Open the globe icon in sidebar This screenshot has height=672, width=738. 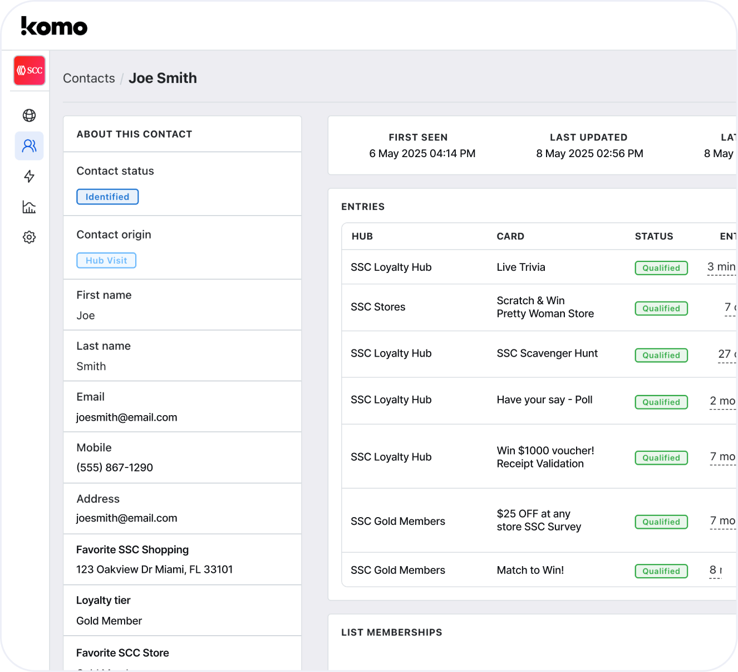(x=29, y=115)
